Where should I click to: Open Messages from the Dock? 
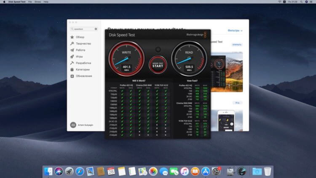163,172
